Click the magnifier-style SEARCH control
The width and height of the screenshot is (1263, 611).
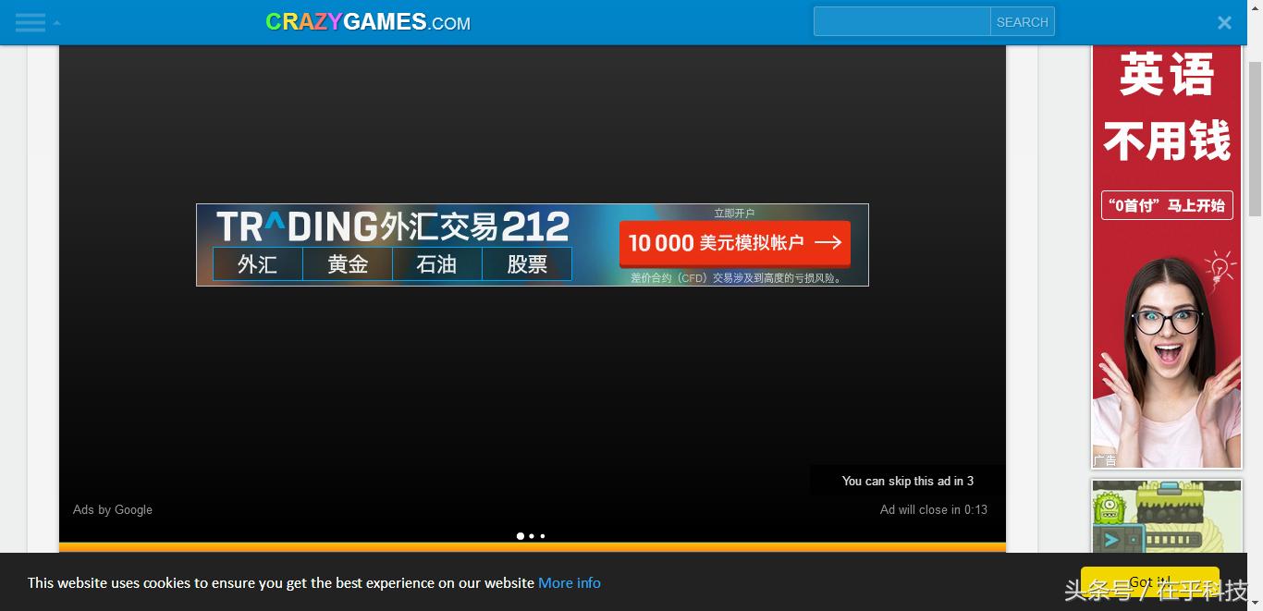pyautogui.click(x=1023, y=21)
